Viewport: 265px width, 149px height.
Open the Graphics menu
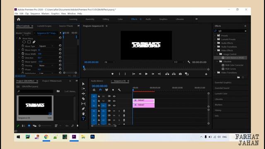(x=55, y=14)
